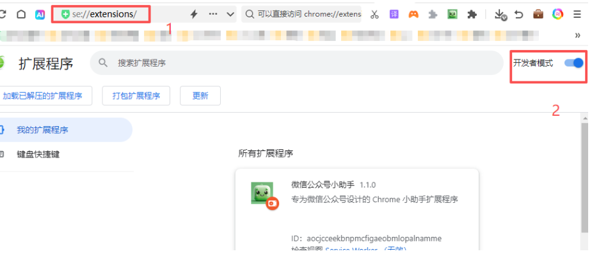The height and width of the screenshot is (265, 592).
Task: Expand the address bar dropdown chevron
Action: pos(230,14)
